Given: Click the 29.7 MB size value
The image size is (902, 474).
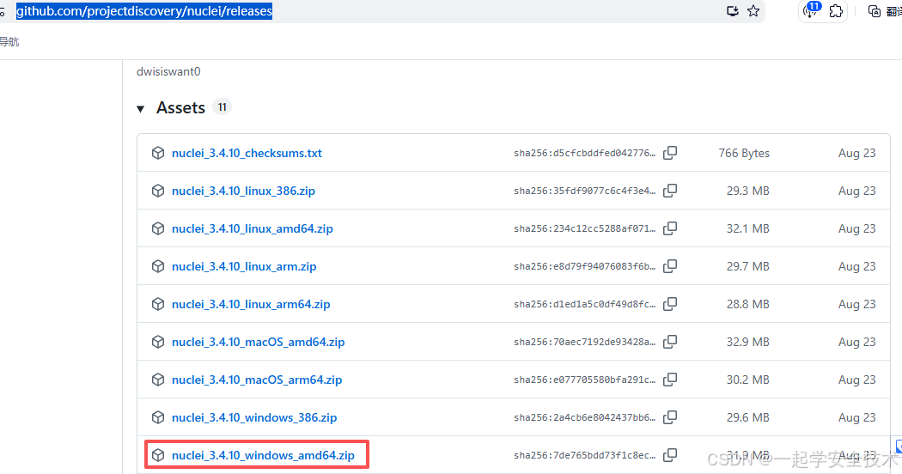Looking at the screenshot, I should coord(748,266).
